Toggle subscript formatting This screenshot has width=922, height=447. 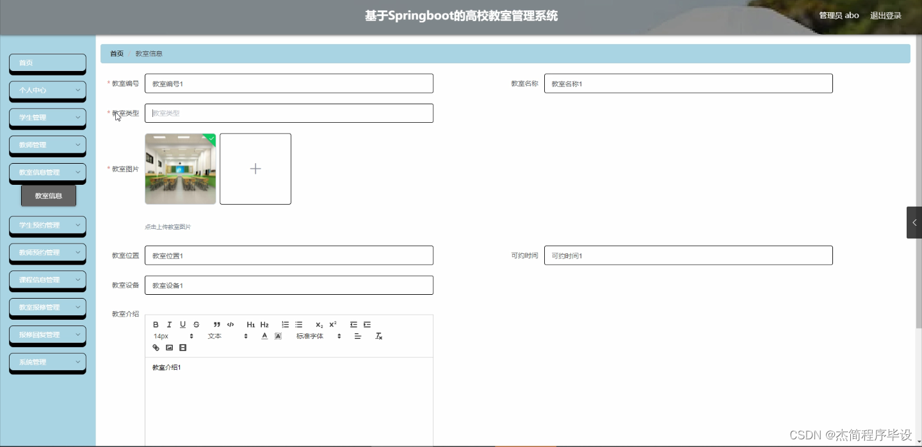[319, 325]
